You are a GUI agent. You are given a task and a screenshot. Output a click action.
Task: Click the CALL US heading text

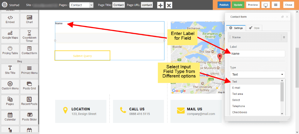coord(137,109)
